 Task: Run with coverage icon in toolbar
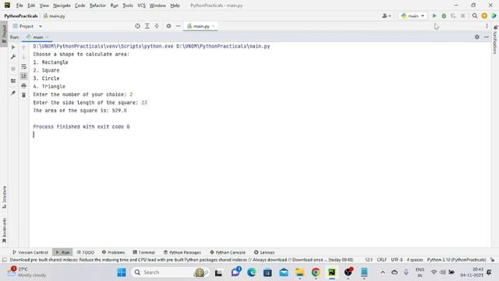click(x=453, y=16)
